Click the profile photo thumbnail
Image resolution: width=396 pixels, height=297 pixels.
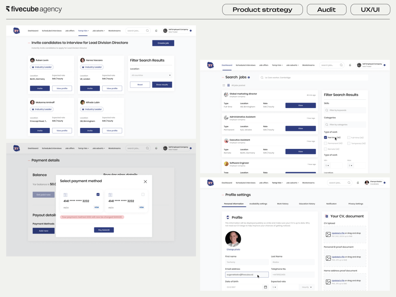[233, 239]
